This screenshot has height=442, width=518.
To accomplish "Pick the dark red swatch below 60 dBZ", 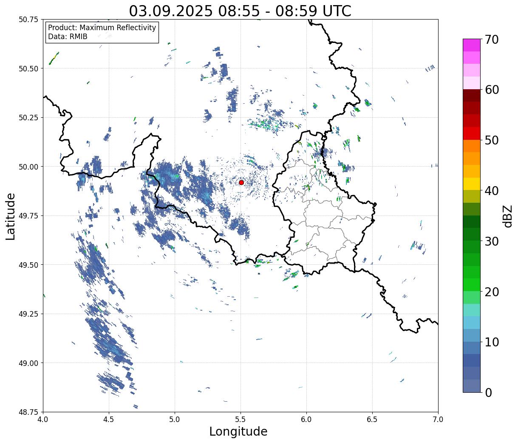I will [472, 96].
